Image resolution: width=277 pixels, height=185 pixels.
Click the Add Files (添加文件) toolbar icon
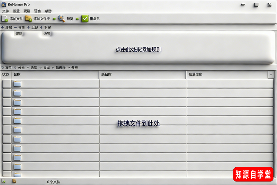pos(5,19)
